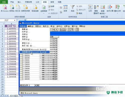Click sort ascending icon in Query toolbar

coord(61,29)
